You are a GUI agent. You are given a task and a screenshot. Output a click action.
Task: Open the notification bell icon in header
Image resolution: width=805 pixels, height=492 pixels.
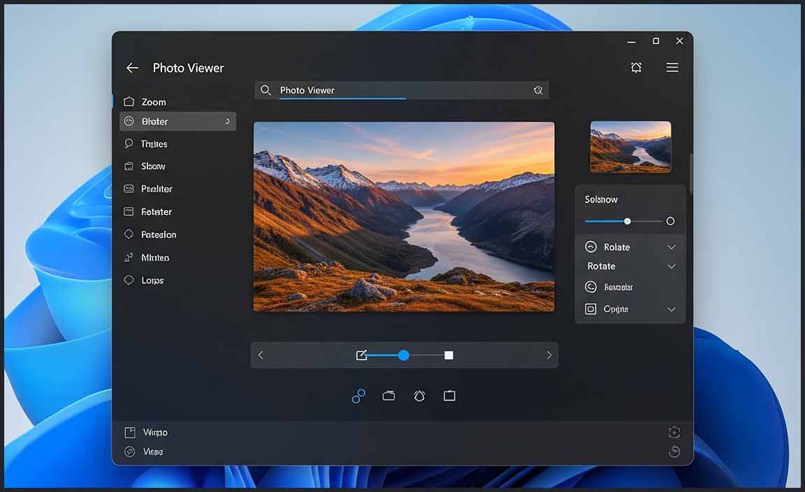point(636,67)
